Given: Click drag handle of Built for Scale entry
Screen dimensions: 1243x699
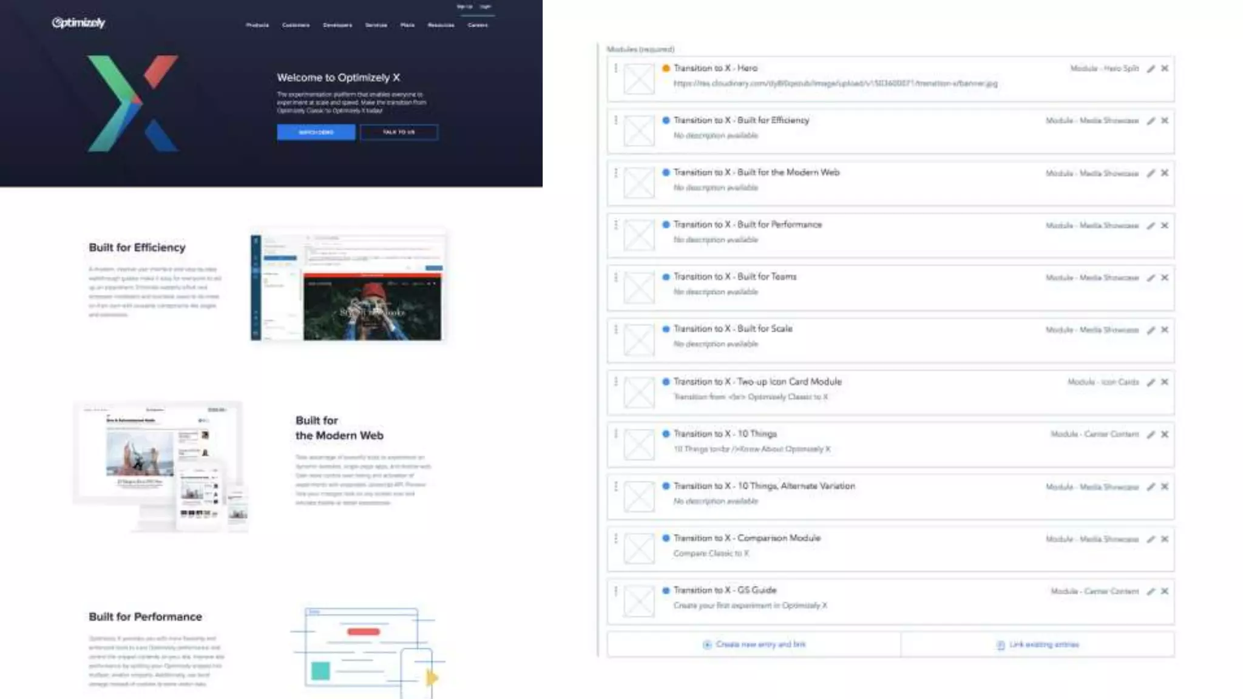Looking at the screenshot, I should [615, 329].
